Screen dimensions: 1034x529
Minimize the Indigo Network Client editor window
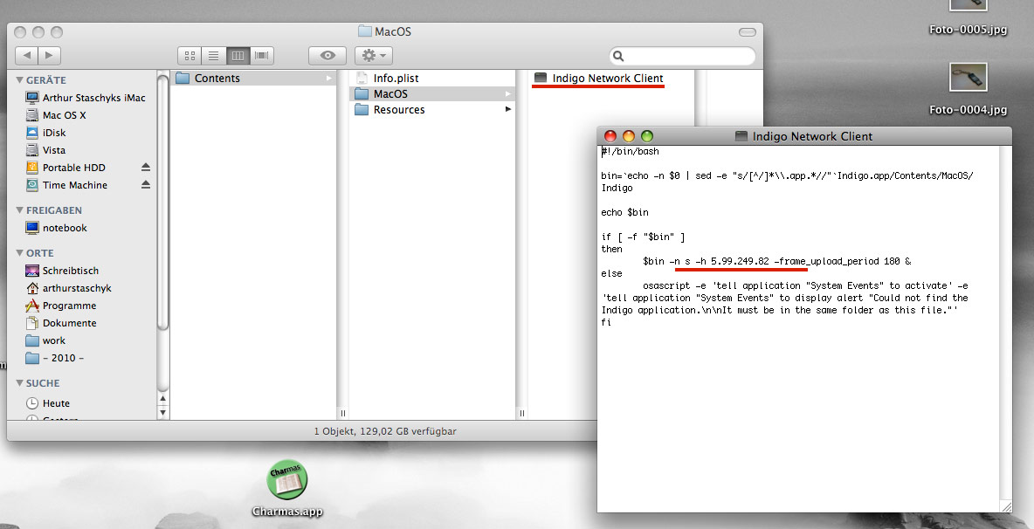tap(629, 136)
